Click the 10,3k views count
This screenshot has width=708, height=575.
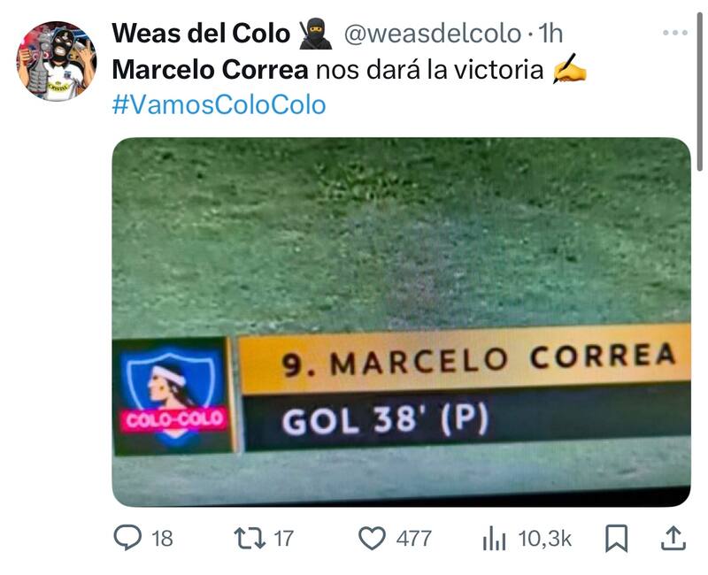(x=544, y=539)
